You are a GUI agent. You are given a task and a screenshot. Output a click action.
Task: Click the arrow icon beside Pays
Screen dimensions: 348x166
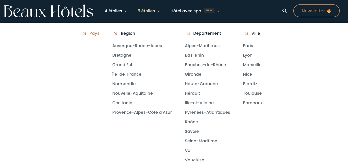[84, 33]
